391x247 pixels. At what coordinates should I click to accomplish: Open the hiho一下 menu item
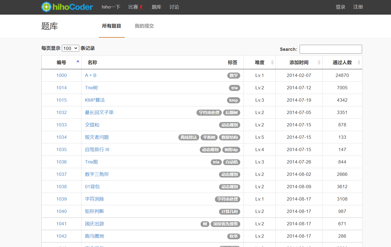(x=111, y=7)
